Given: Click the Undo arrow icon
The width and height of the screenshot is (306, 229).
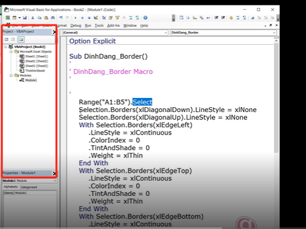Looking at the screenshot, I should [61, 18].
